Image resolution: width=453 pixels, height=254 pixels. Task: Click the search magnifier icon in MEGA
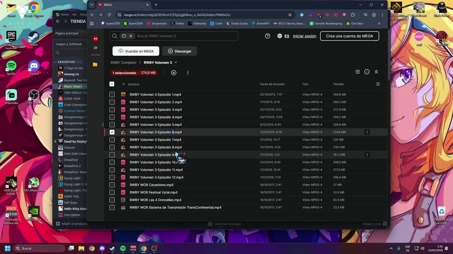(x=114, y=36)
